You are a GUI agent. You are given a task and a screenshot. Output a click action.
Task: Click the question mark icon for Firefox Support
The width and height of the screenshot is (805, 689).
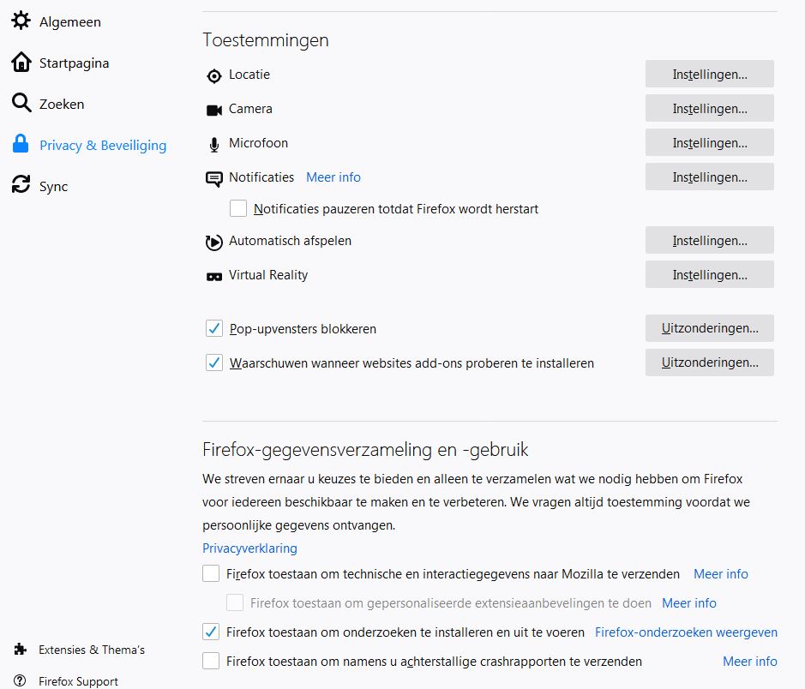pyautogui.click(x=21, y=682)
